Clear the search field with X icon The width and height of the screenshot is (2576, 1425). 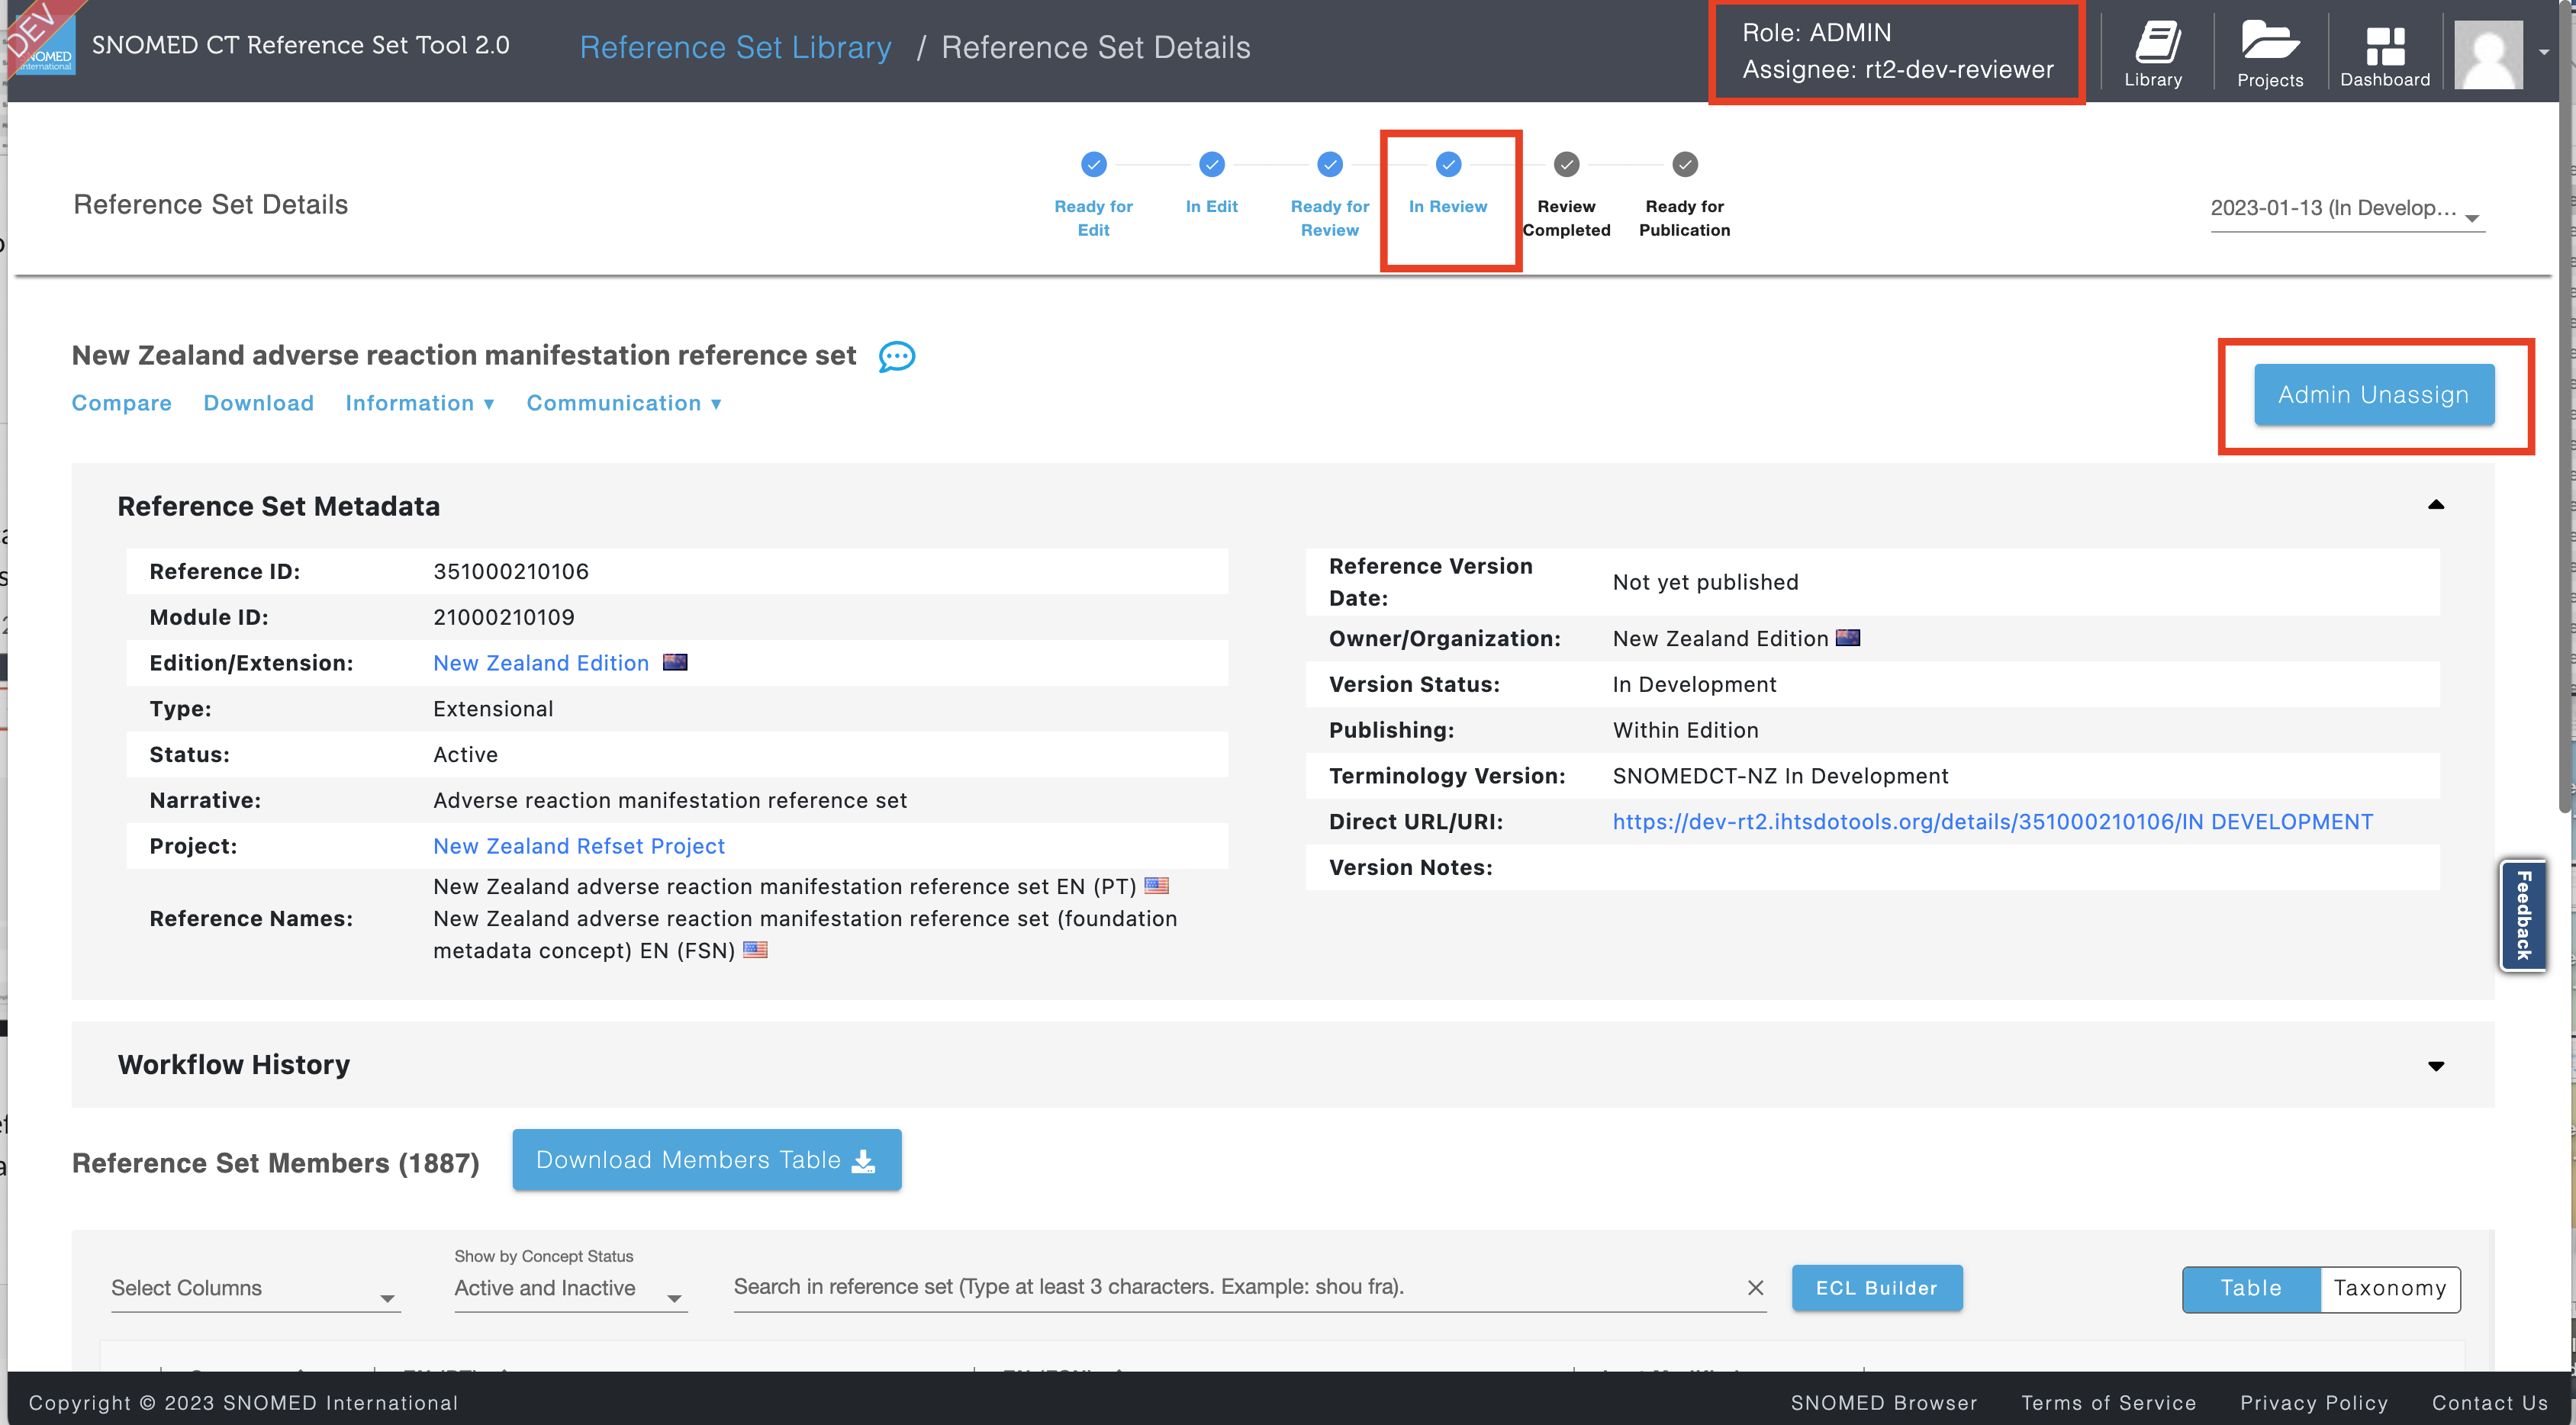click(x=1755, y=1287)
